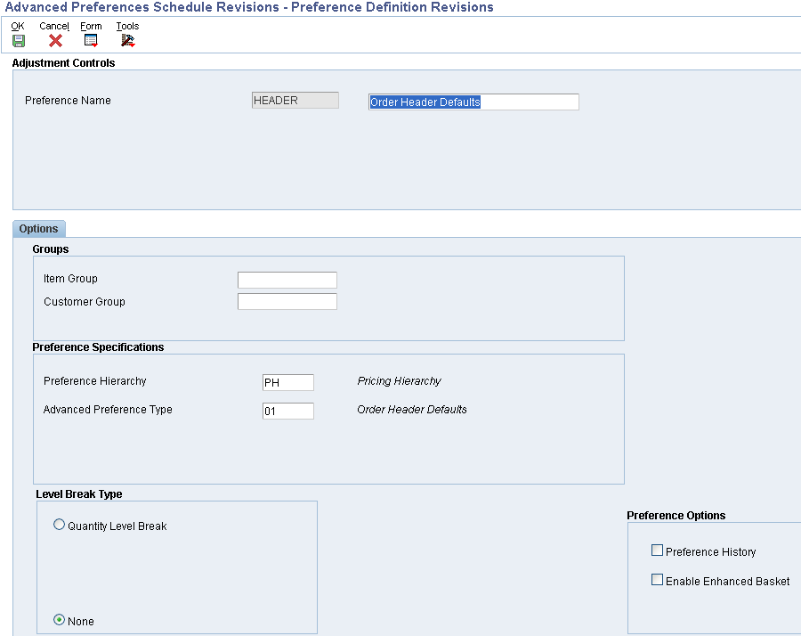This screenshot has width=801, height=636.
Task: Click the Cancel menu label
Action: click(54, 26)
